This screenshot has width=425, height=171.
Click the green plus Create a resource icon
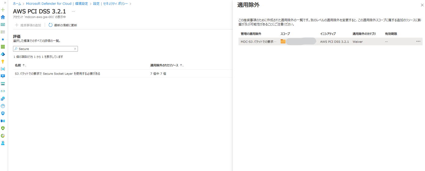tap(3, 10)
